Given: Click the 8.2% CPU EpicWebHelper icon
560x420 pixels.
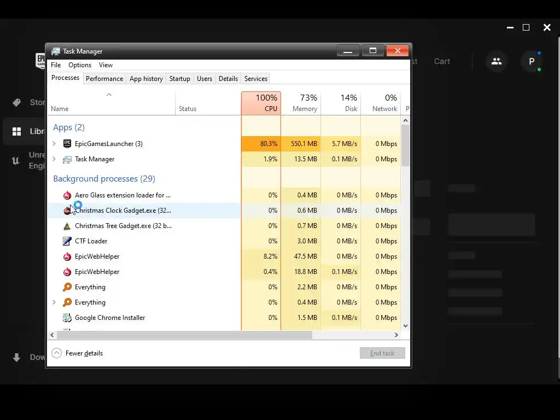Looking at the screenshot, I should tap(67, 256).
